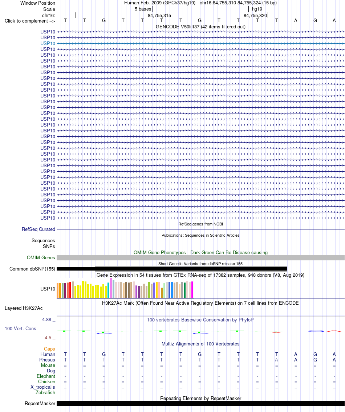Screen dimensions: 345x412
Task: Click the cyan bar in GTEx chart
Action: click(109, 290)
